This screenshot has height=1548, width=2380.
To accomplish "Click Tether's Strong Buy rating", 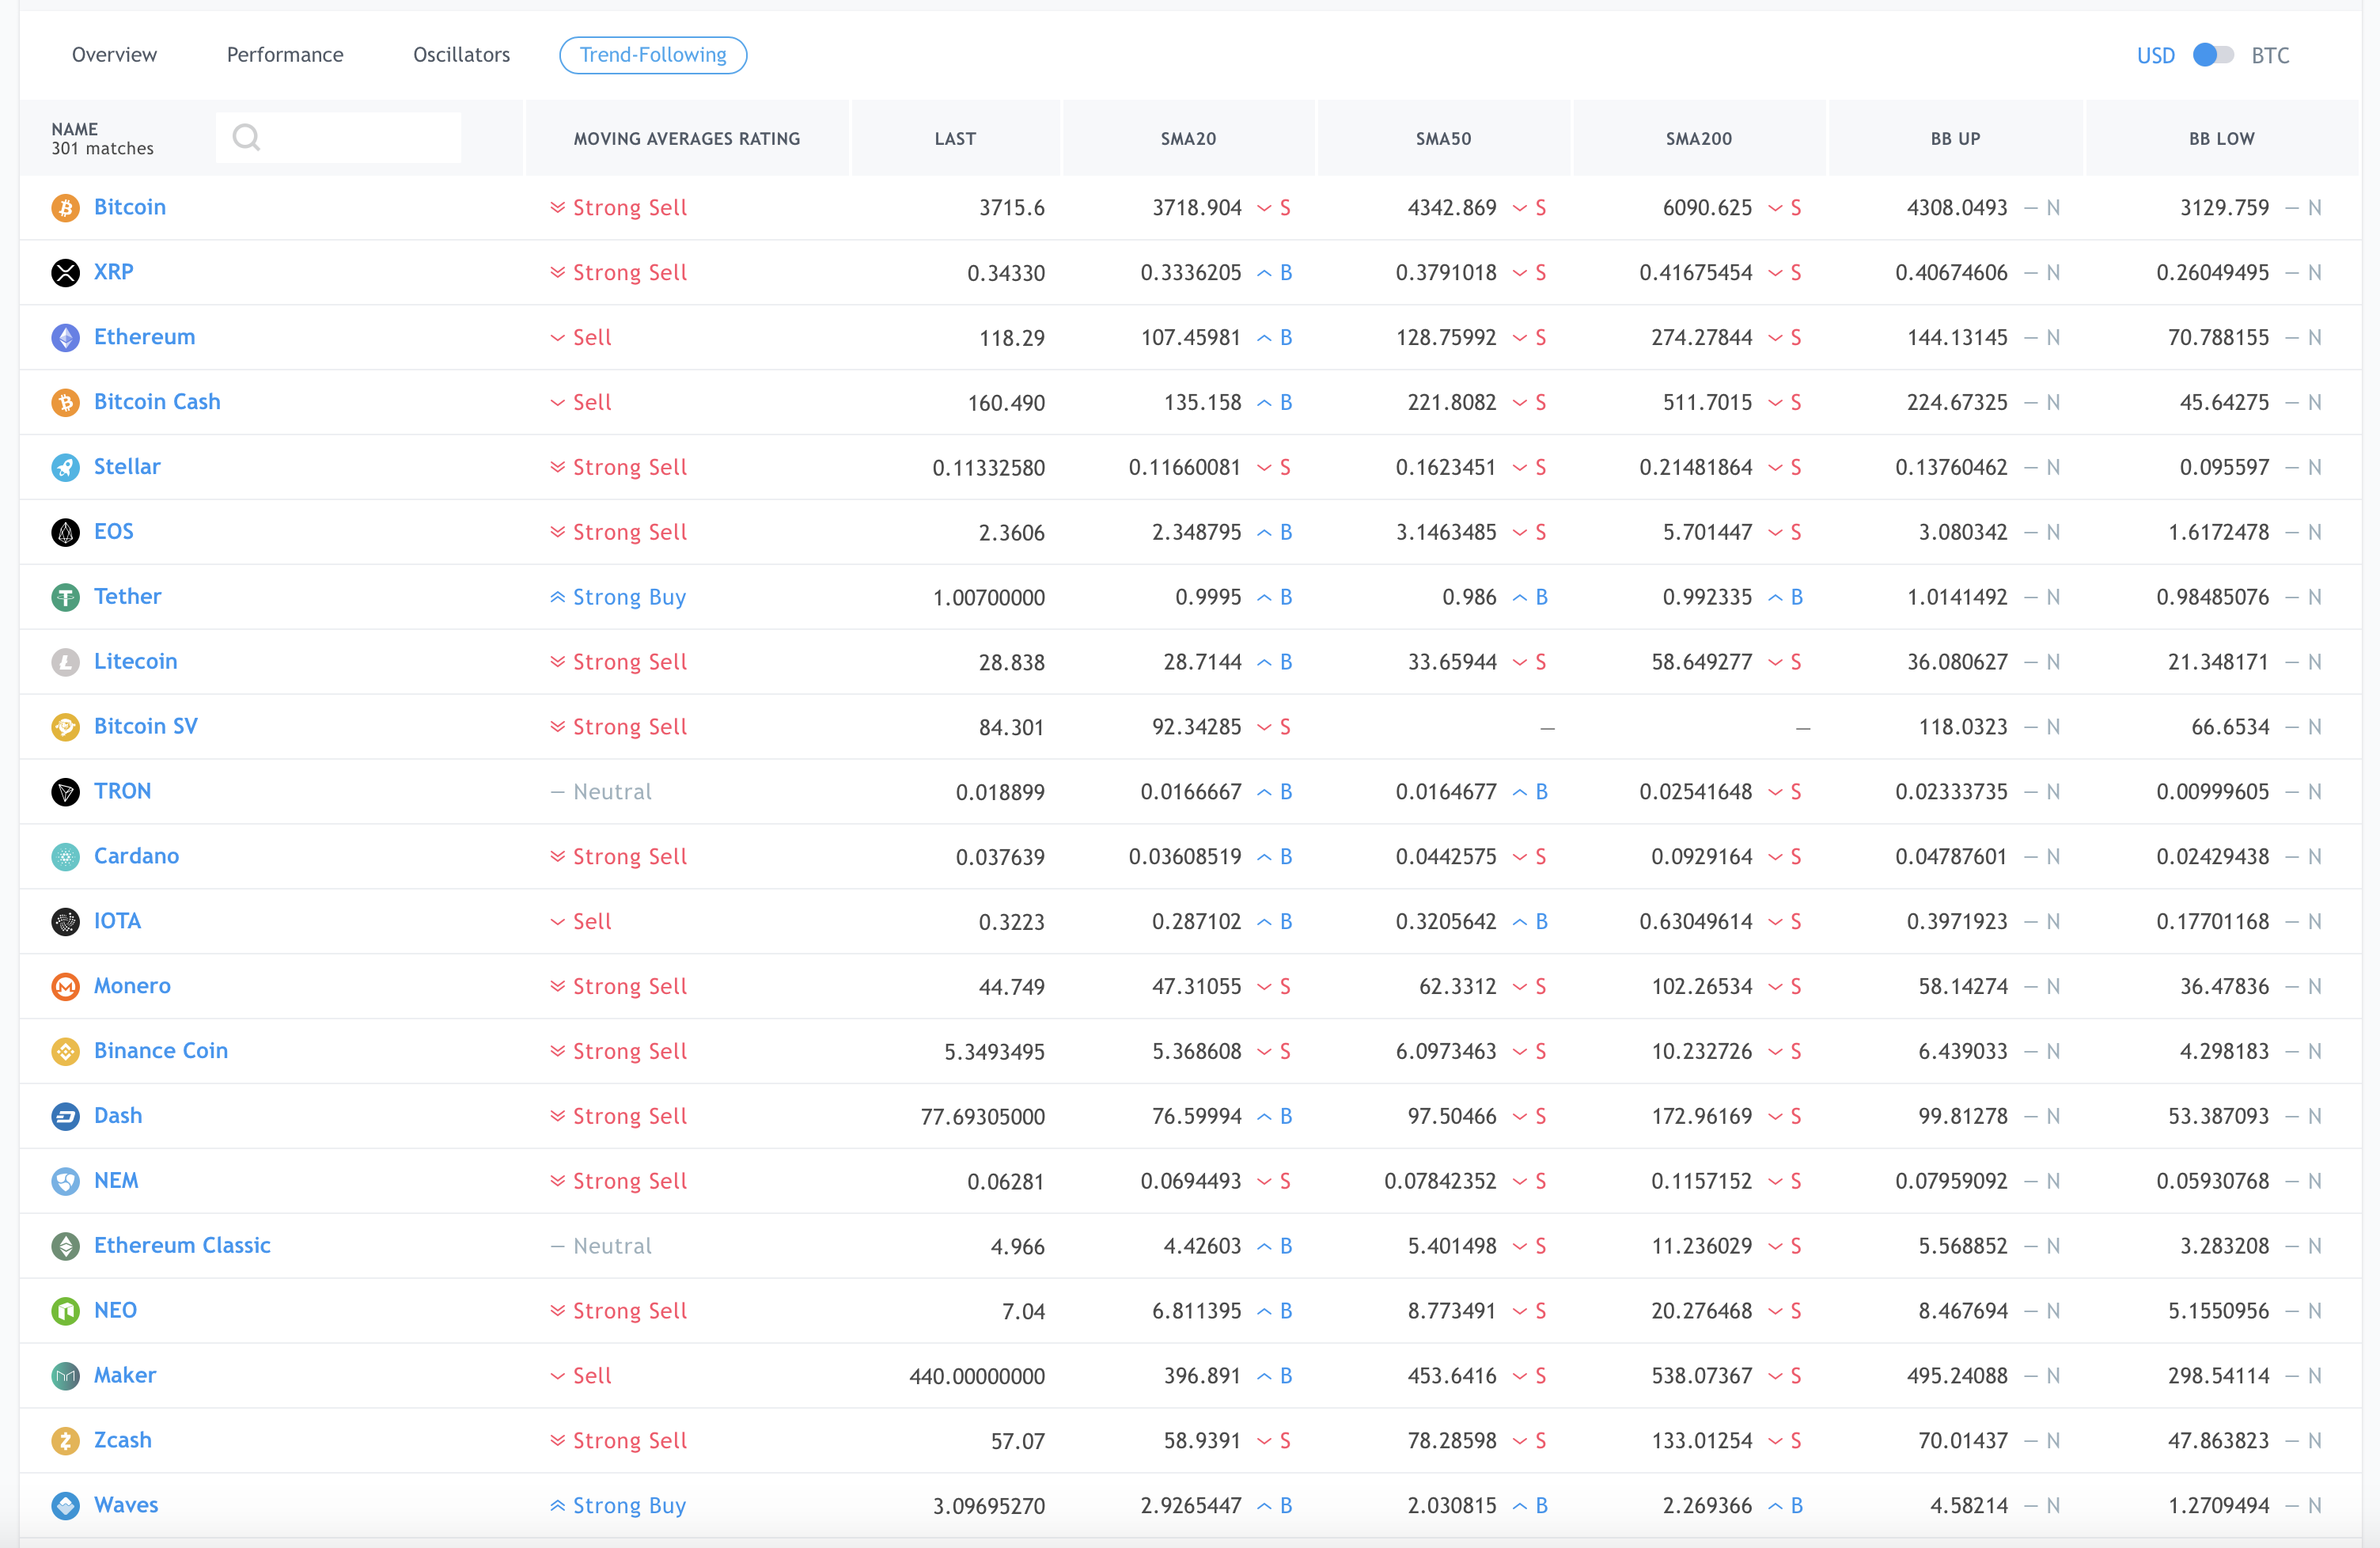I will [x=618, y=598].
